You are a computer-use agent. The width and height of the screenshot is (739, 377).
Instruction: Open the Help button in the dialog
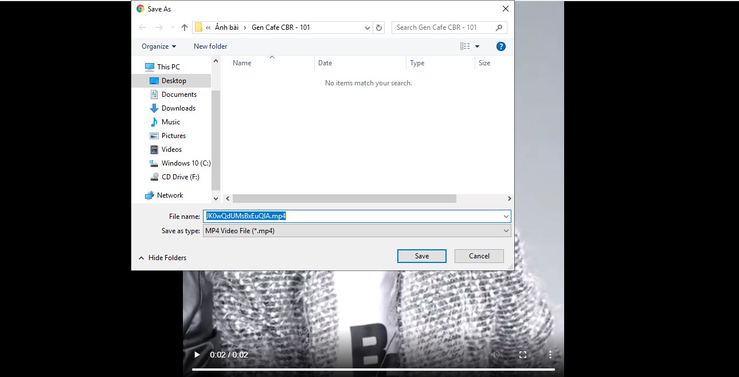pyautogui.click(x=501, y=46)
